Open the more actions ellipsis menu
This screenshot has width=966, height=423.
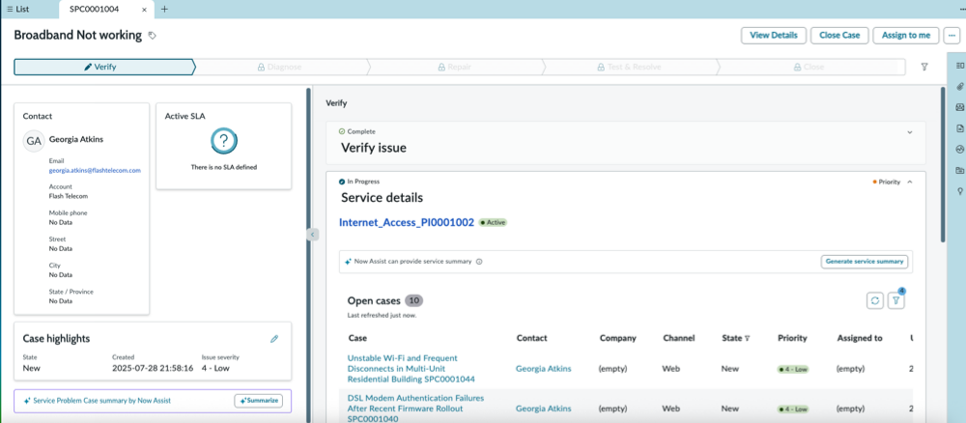coord(952,35)
